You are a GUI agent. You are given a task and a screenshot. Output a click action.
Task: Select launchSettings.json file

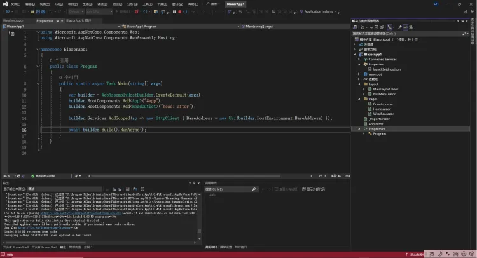click(387, 69)
